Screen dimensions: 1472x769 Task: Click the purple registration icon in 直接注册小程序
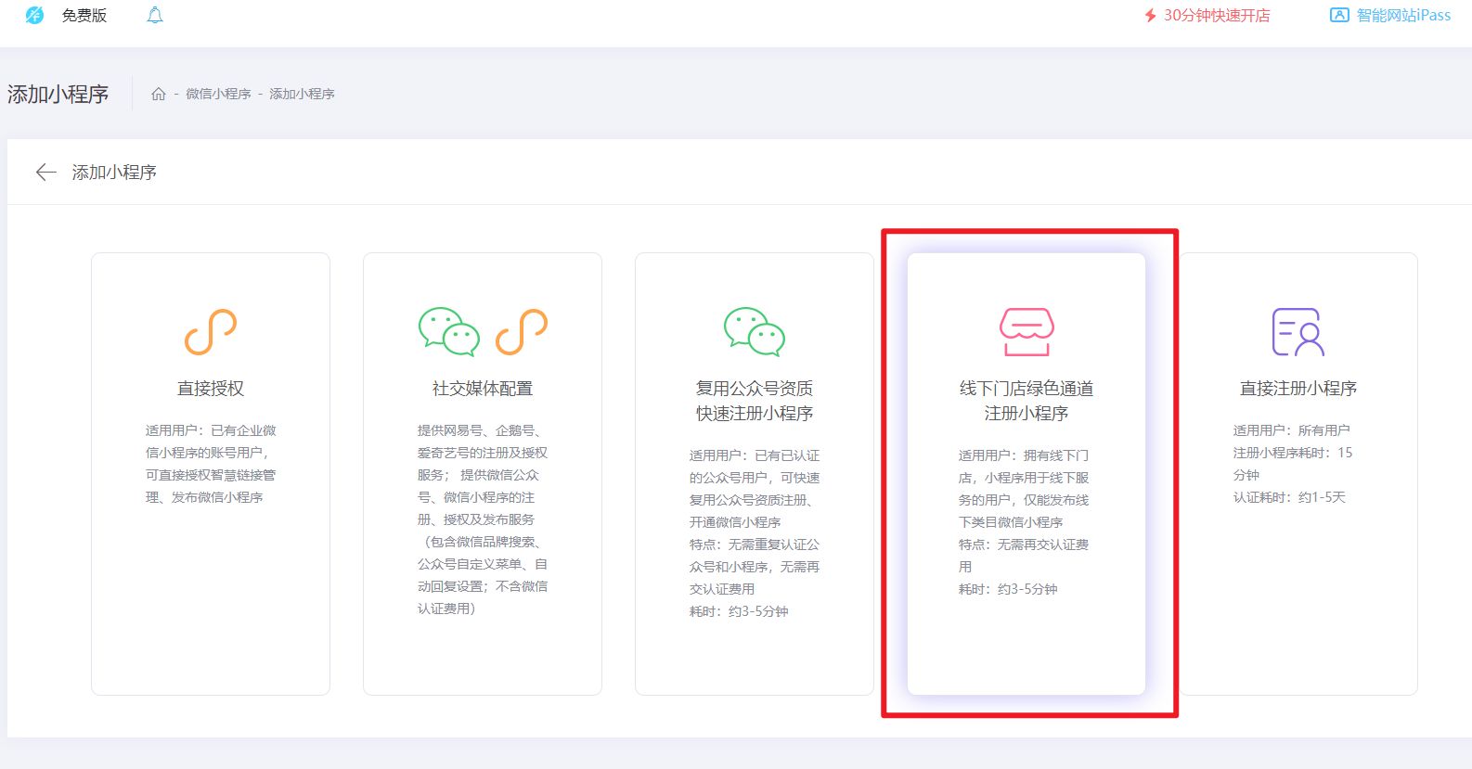pos(1298,332)
